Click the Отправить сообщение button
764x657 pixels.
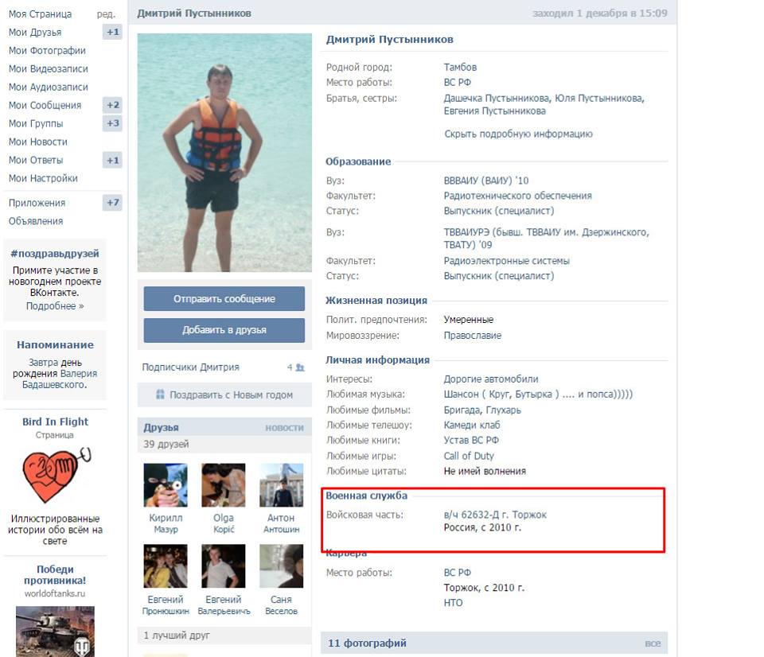point(224,298)
